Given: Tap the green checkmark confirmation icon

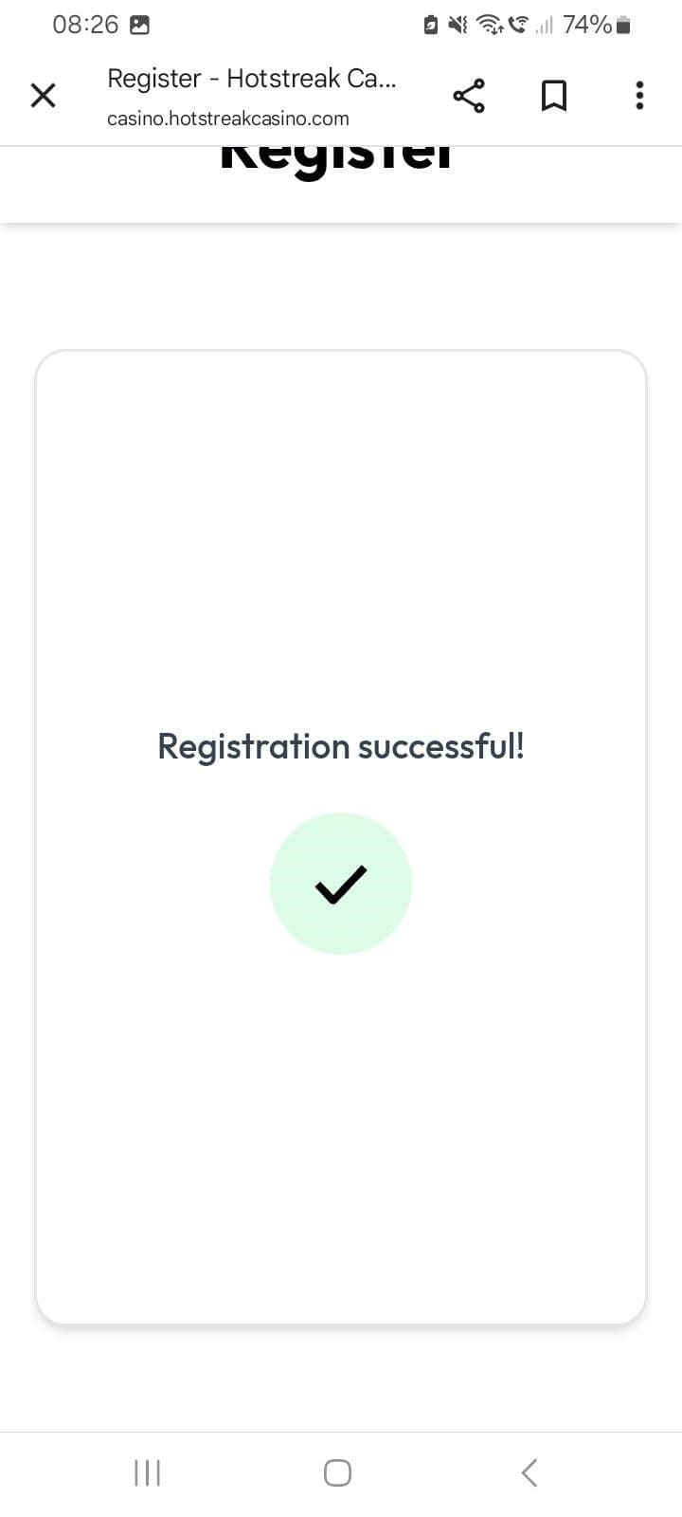Looking at the screenshot, I should 341,884.
